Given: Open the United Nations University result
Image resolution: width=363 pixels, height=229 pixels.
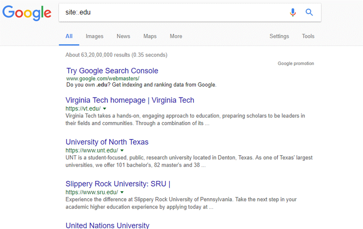Looking at the screenshot, I should [x=107, y=225].
